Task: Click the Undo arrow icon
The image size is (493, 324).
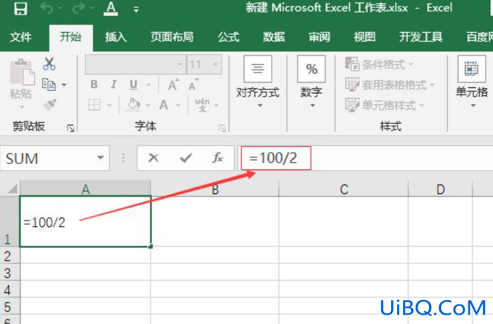Action: point(47,9)
